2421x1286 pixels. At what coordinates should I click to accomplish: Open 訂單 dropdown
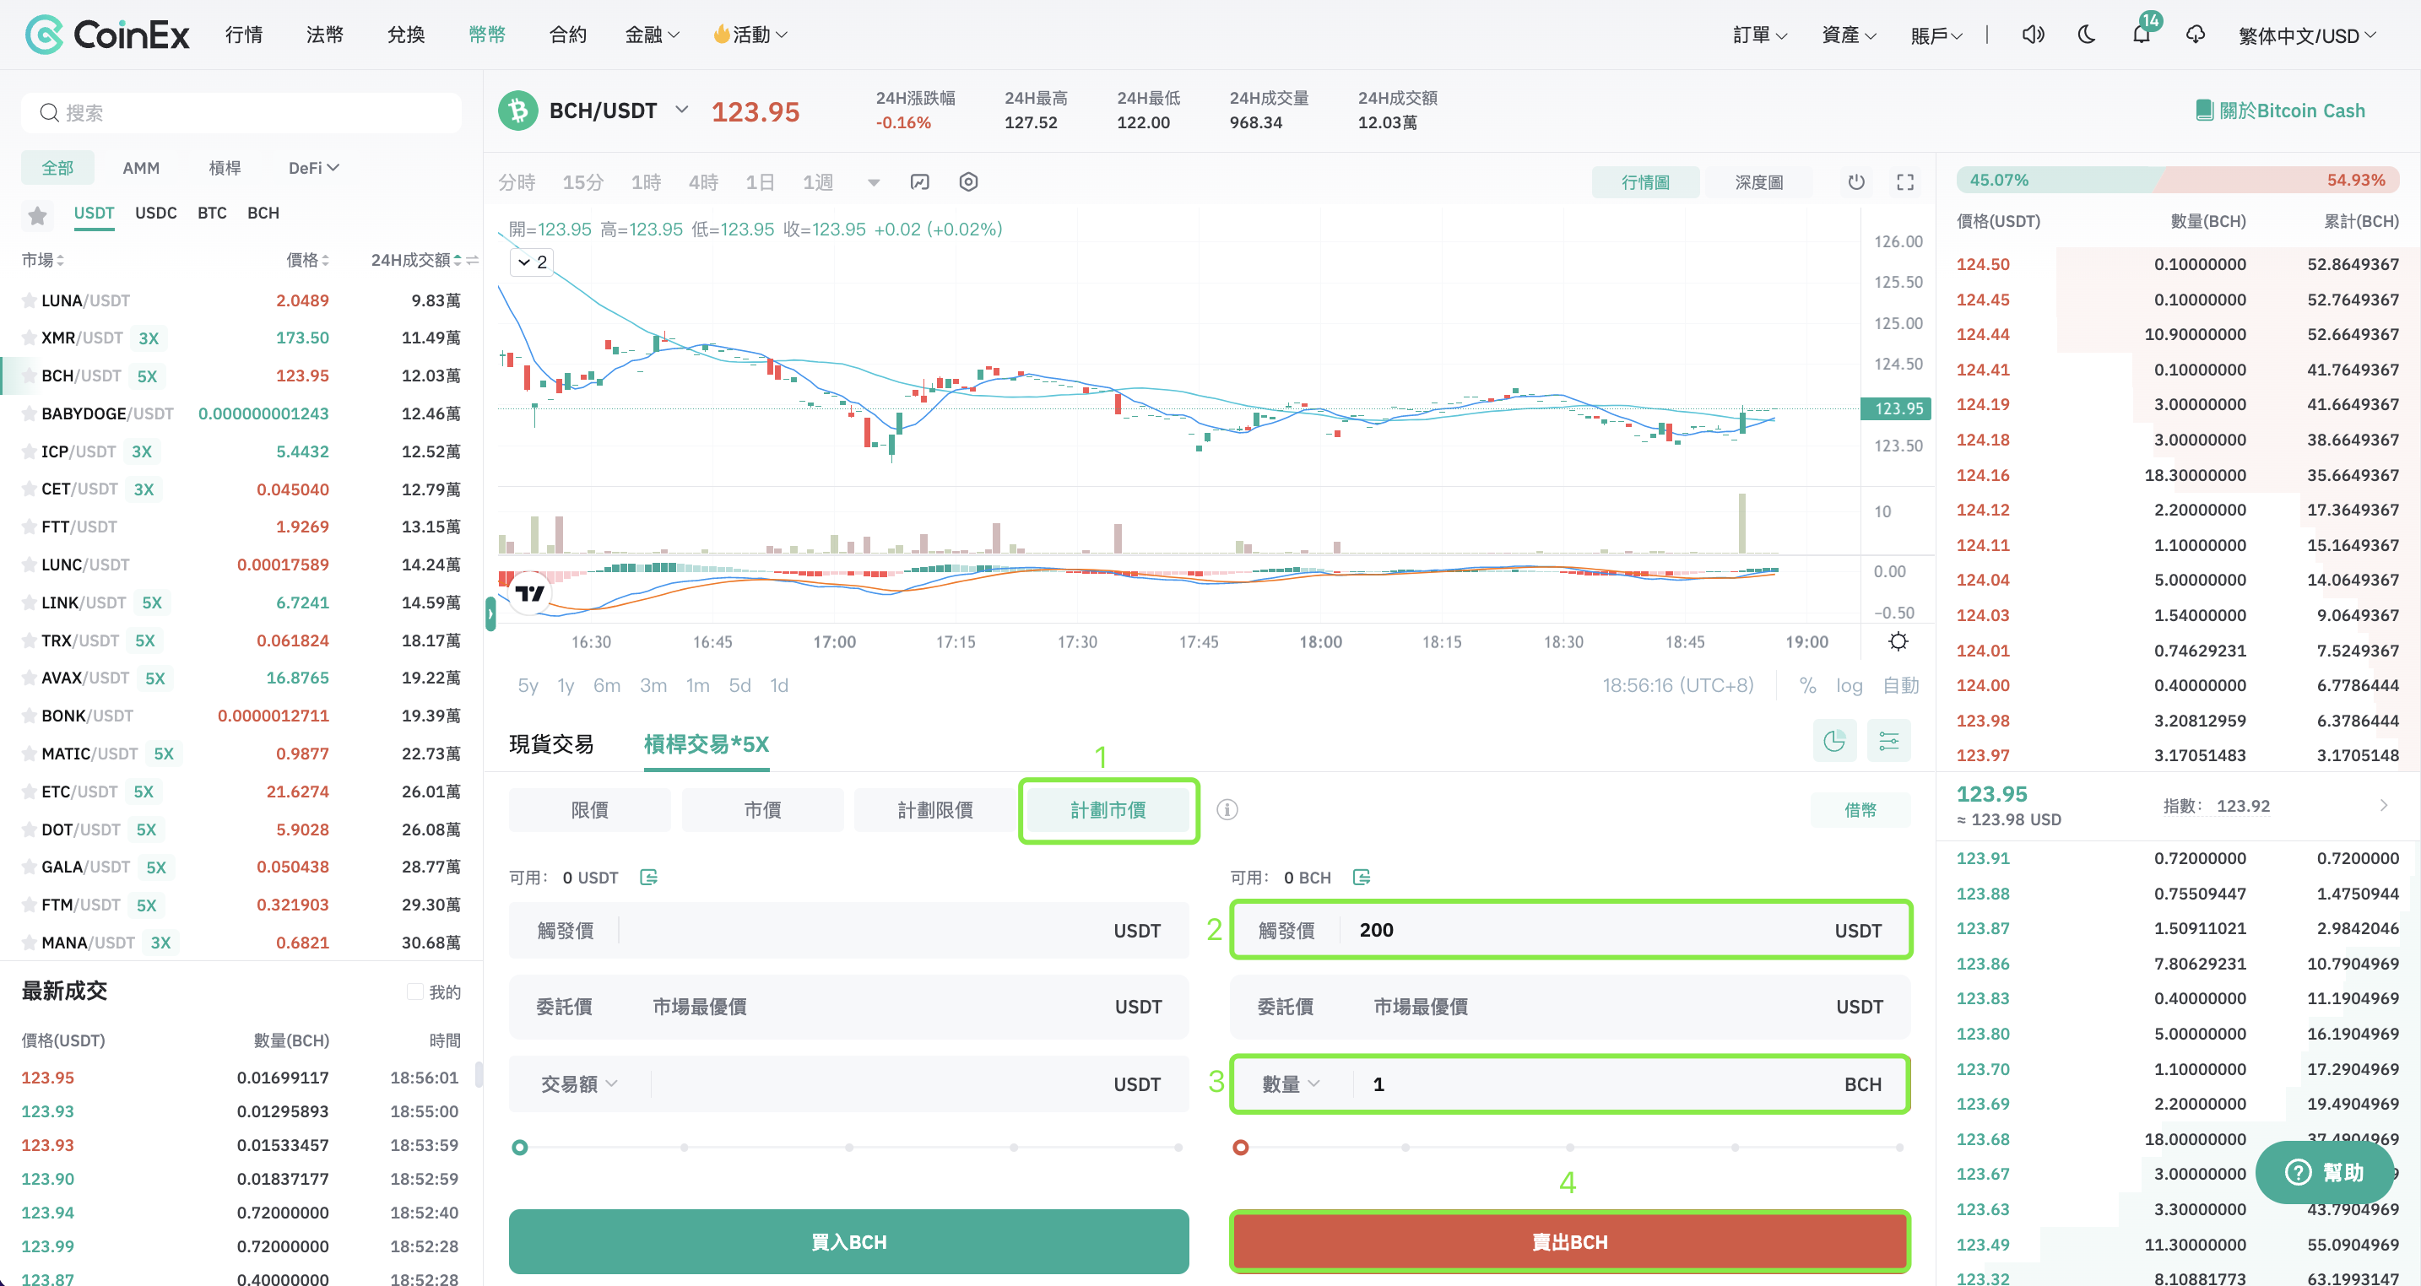pos(1759,35)
